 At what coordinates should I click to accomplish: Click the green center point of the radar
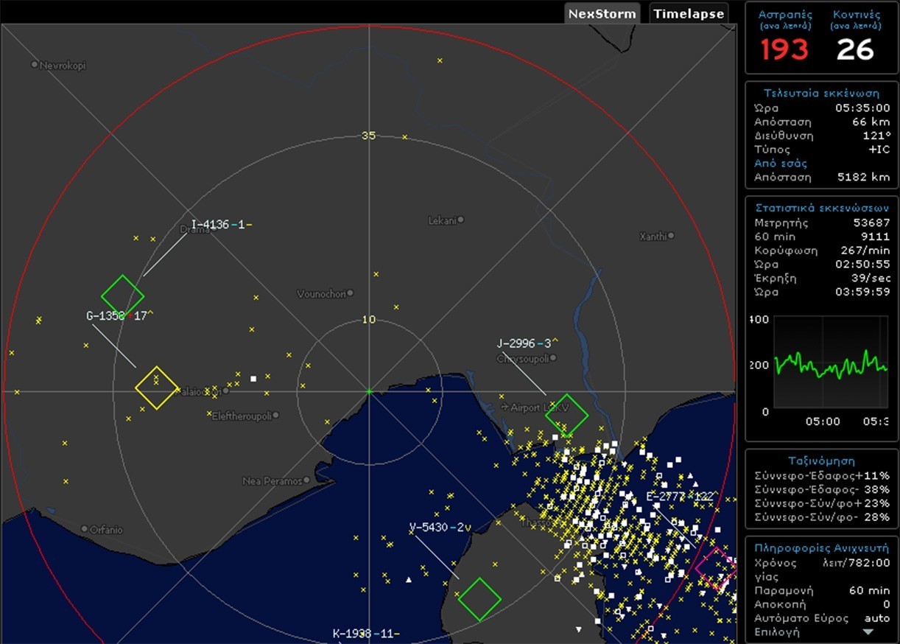coord(369,391)
